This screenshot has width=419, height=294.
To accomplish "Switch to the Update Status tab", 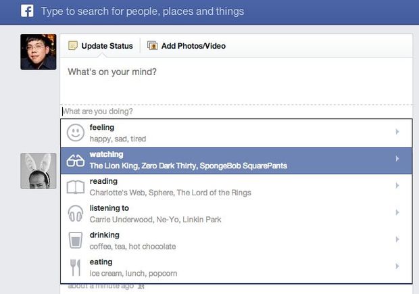I will pos(100,46).
